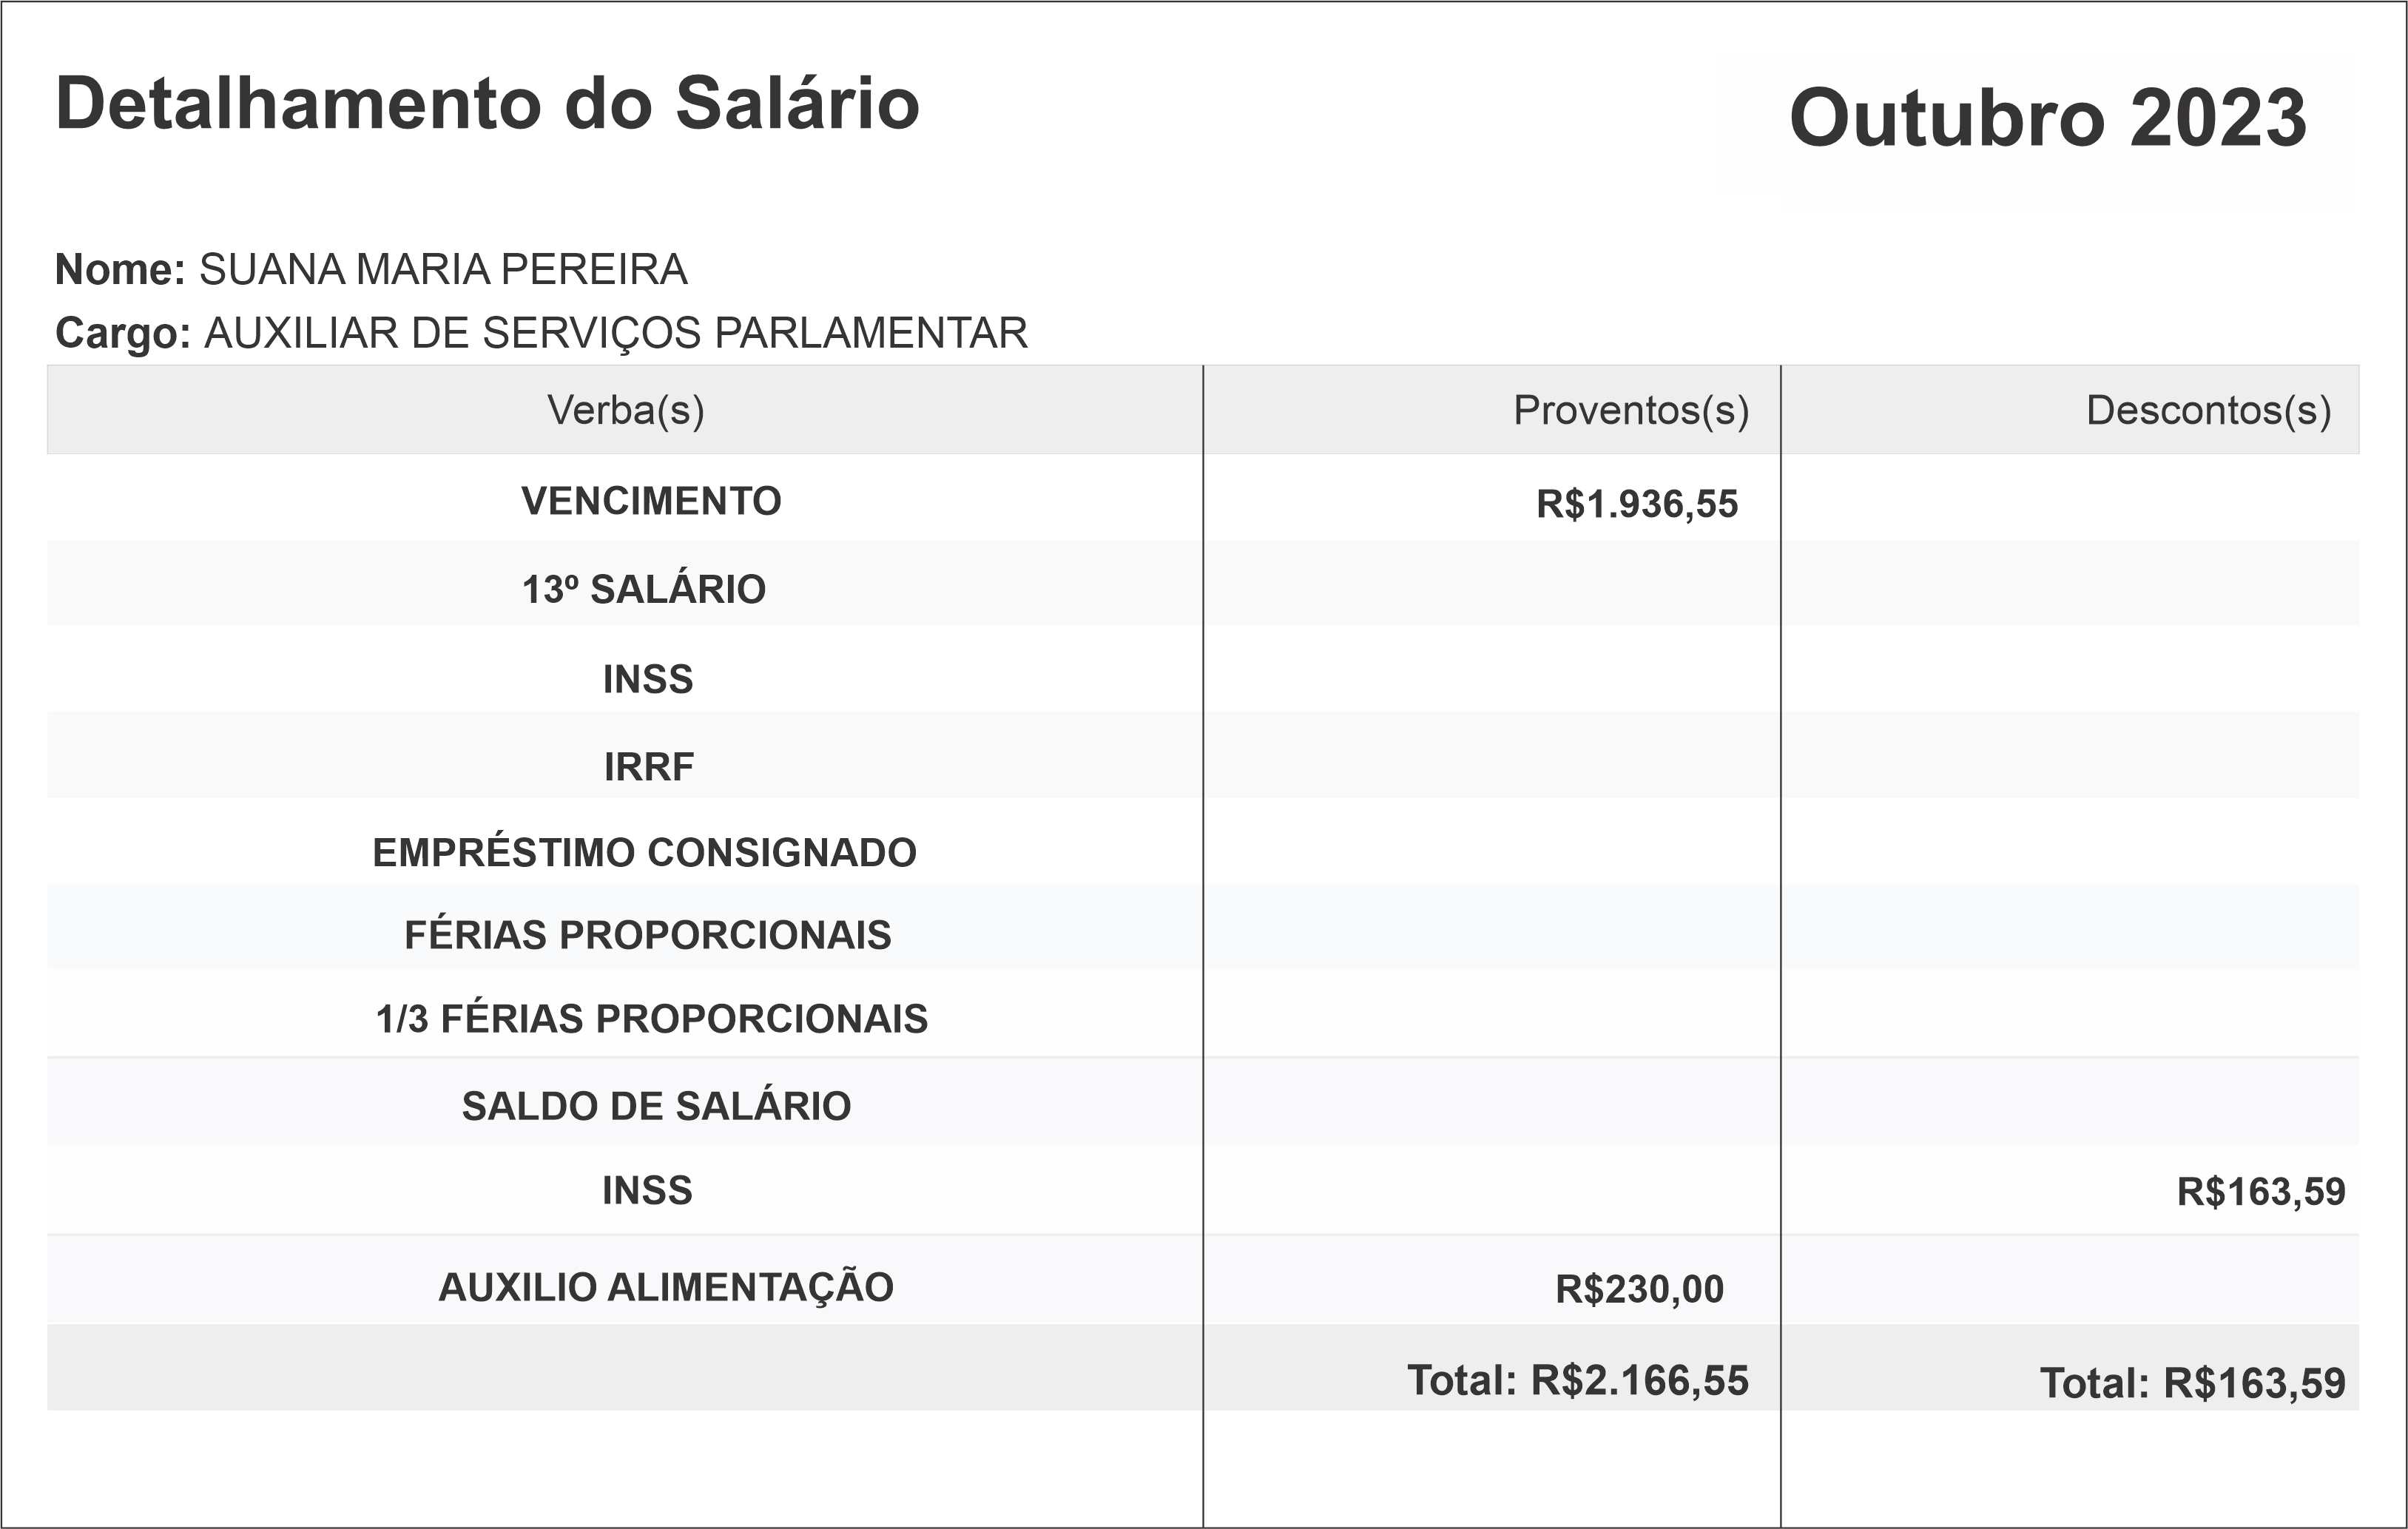2408x1529 pixels.
Task: Select the Outubro 2023 period heading
Action: (x=2047, y=118)
